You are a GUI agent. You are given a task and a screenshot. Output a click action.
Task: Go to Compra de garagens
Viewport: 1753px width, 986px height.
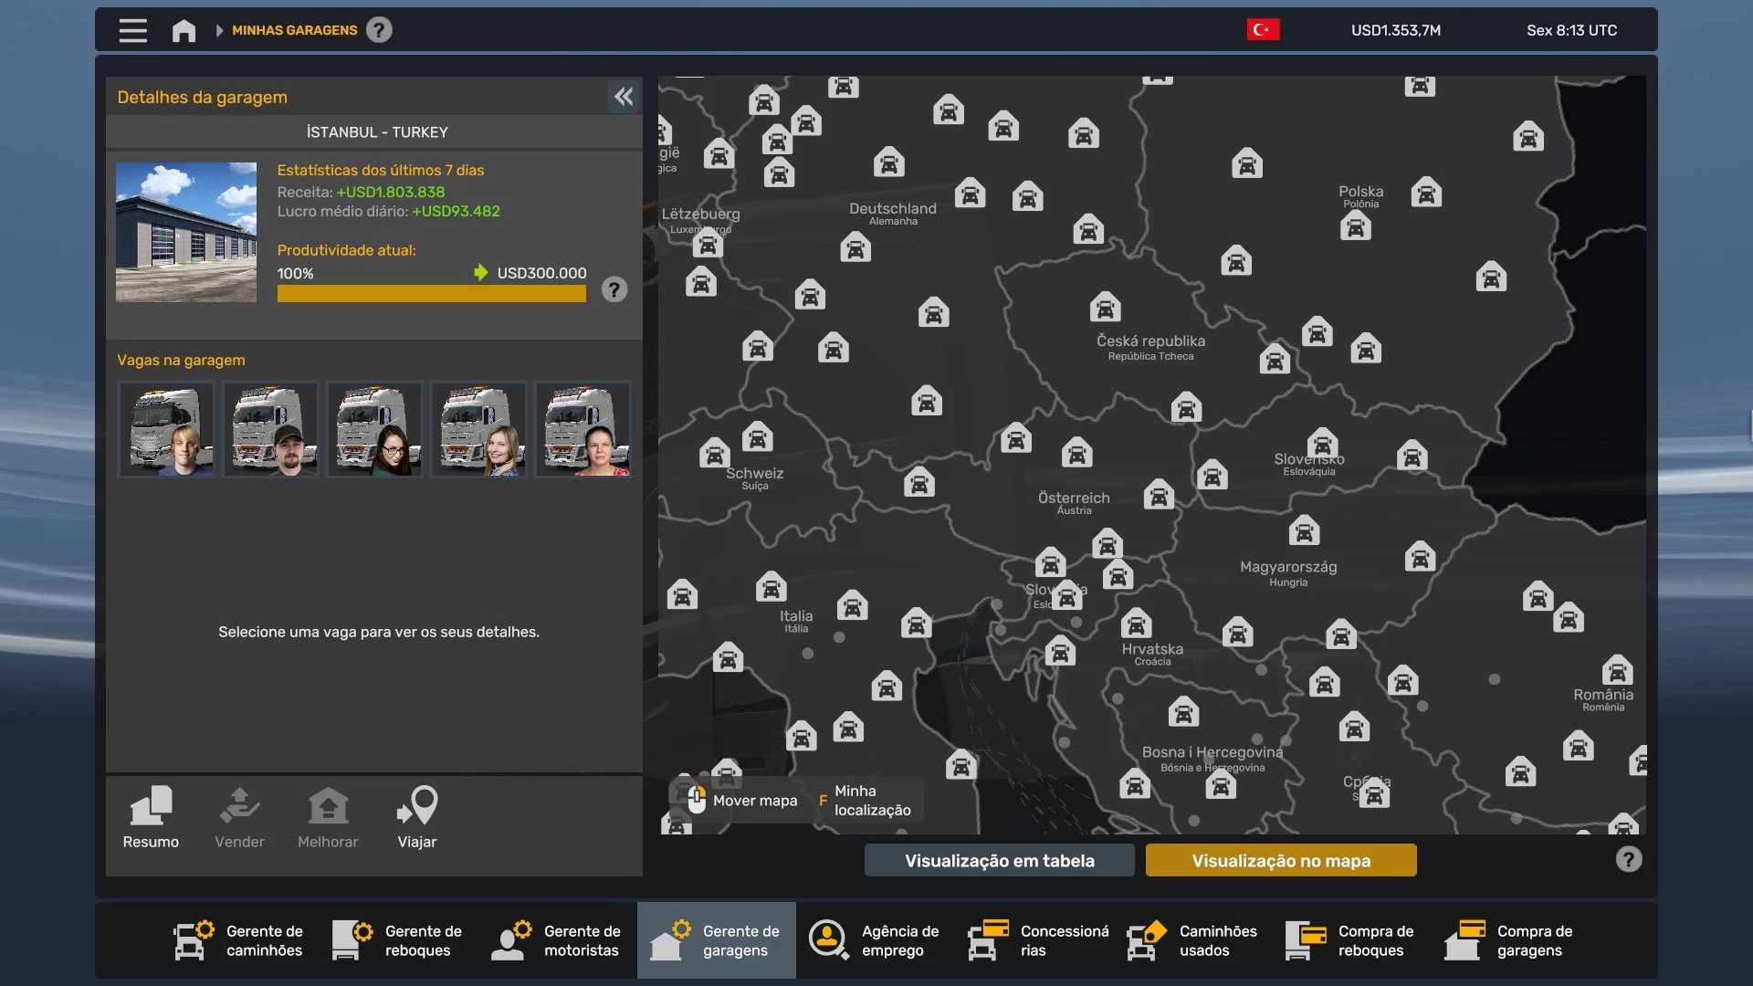pos(1510,940)
